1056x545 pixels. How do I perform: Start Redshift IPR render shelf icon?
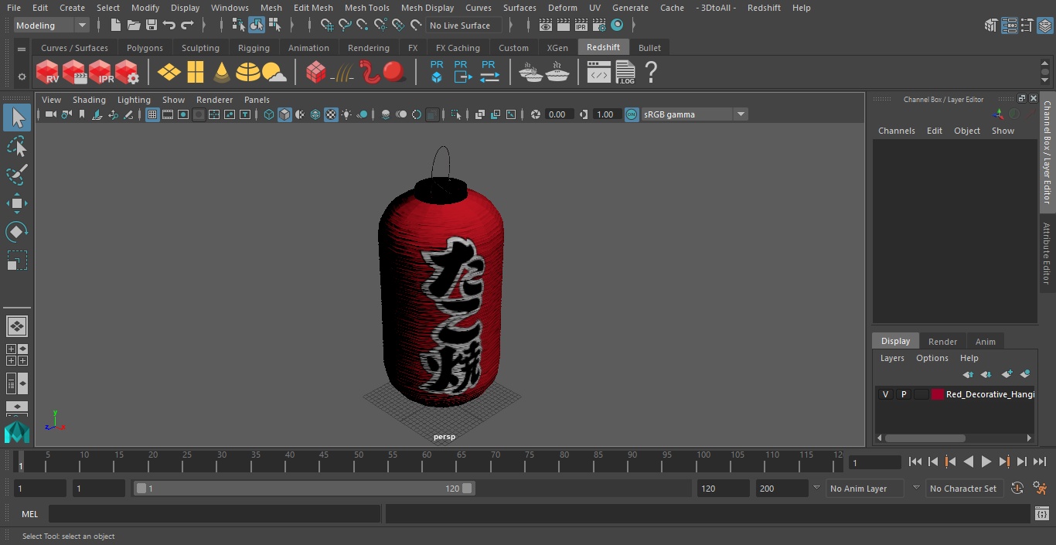click(x=100, y=73)
